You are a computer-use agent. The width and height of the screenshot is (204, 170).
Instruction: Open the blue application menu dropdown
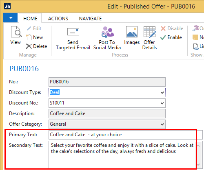click(10, 18)
